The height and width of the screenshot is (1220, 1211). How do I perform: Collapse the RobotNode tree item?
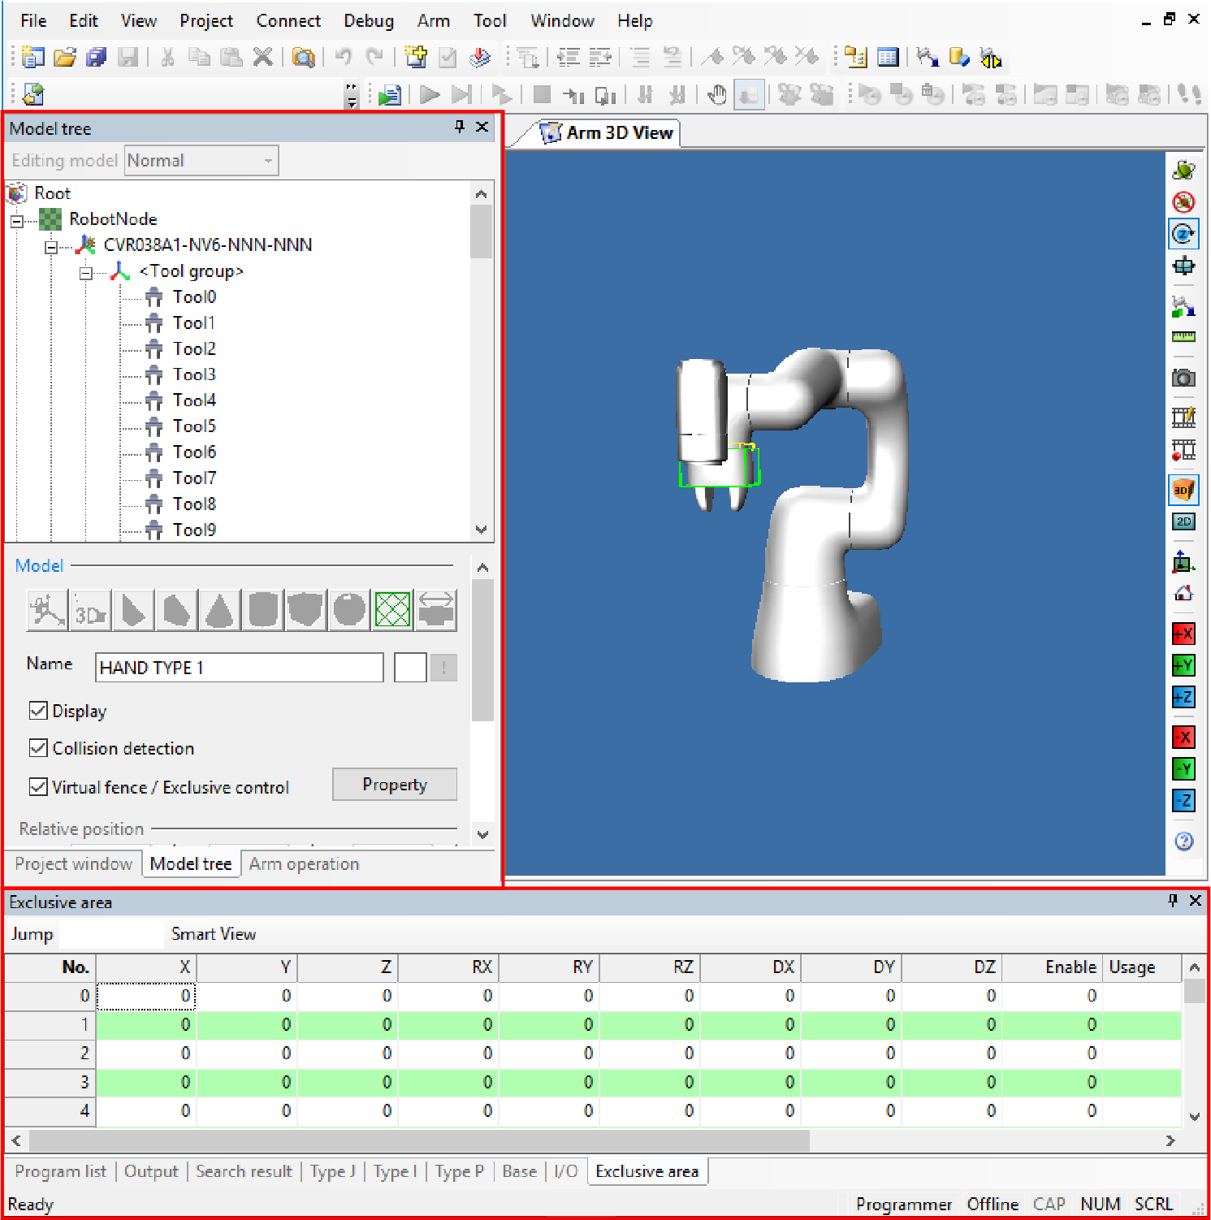(x=17, y=220)
